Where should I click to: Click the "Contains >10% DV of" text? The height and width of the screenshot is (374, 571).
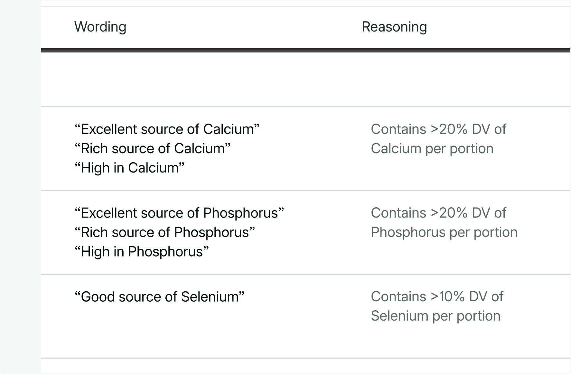pyautogui.click(x=437, y=296)
